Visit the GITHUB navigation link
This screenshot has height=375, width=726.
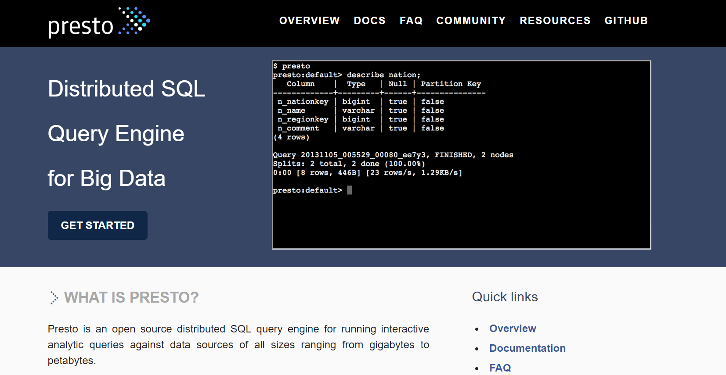pos(626,21)
